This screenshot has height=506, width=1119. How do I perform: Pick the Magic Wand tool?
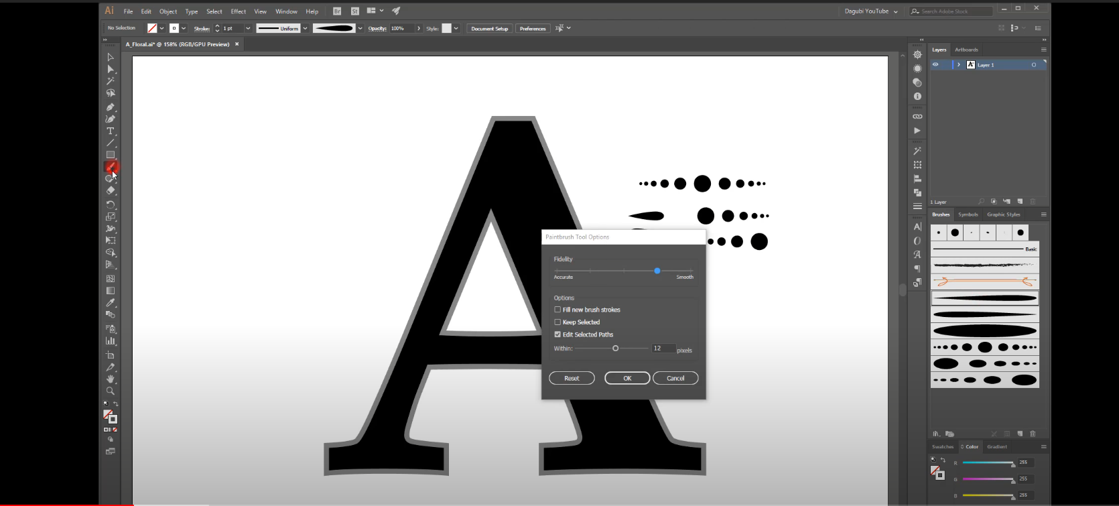click(x=111, y=81)
